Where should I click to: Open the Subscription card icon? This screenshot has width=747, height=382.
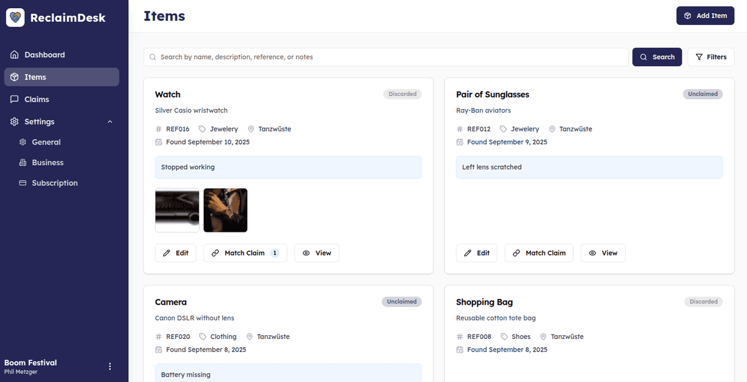(x=23, y=183)
